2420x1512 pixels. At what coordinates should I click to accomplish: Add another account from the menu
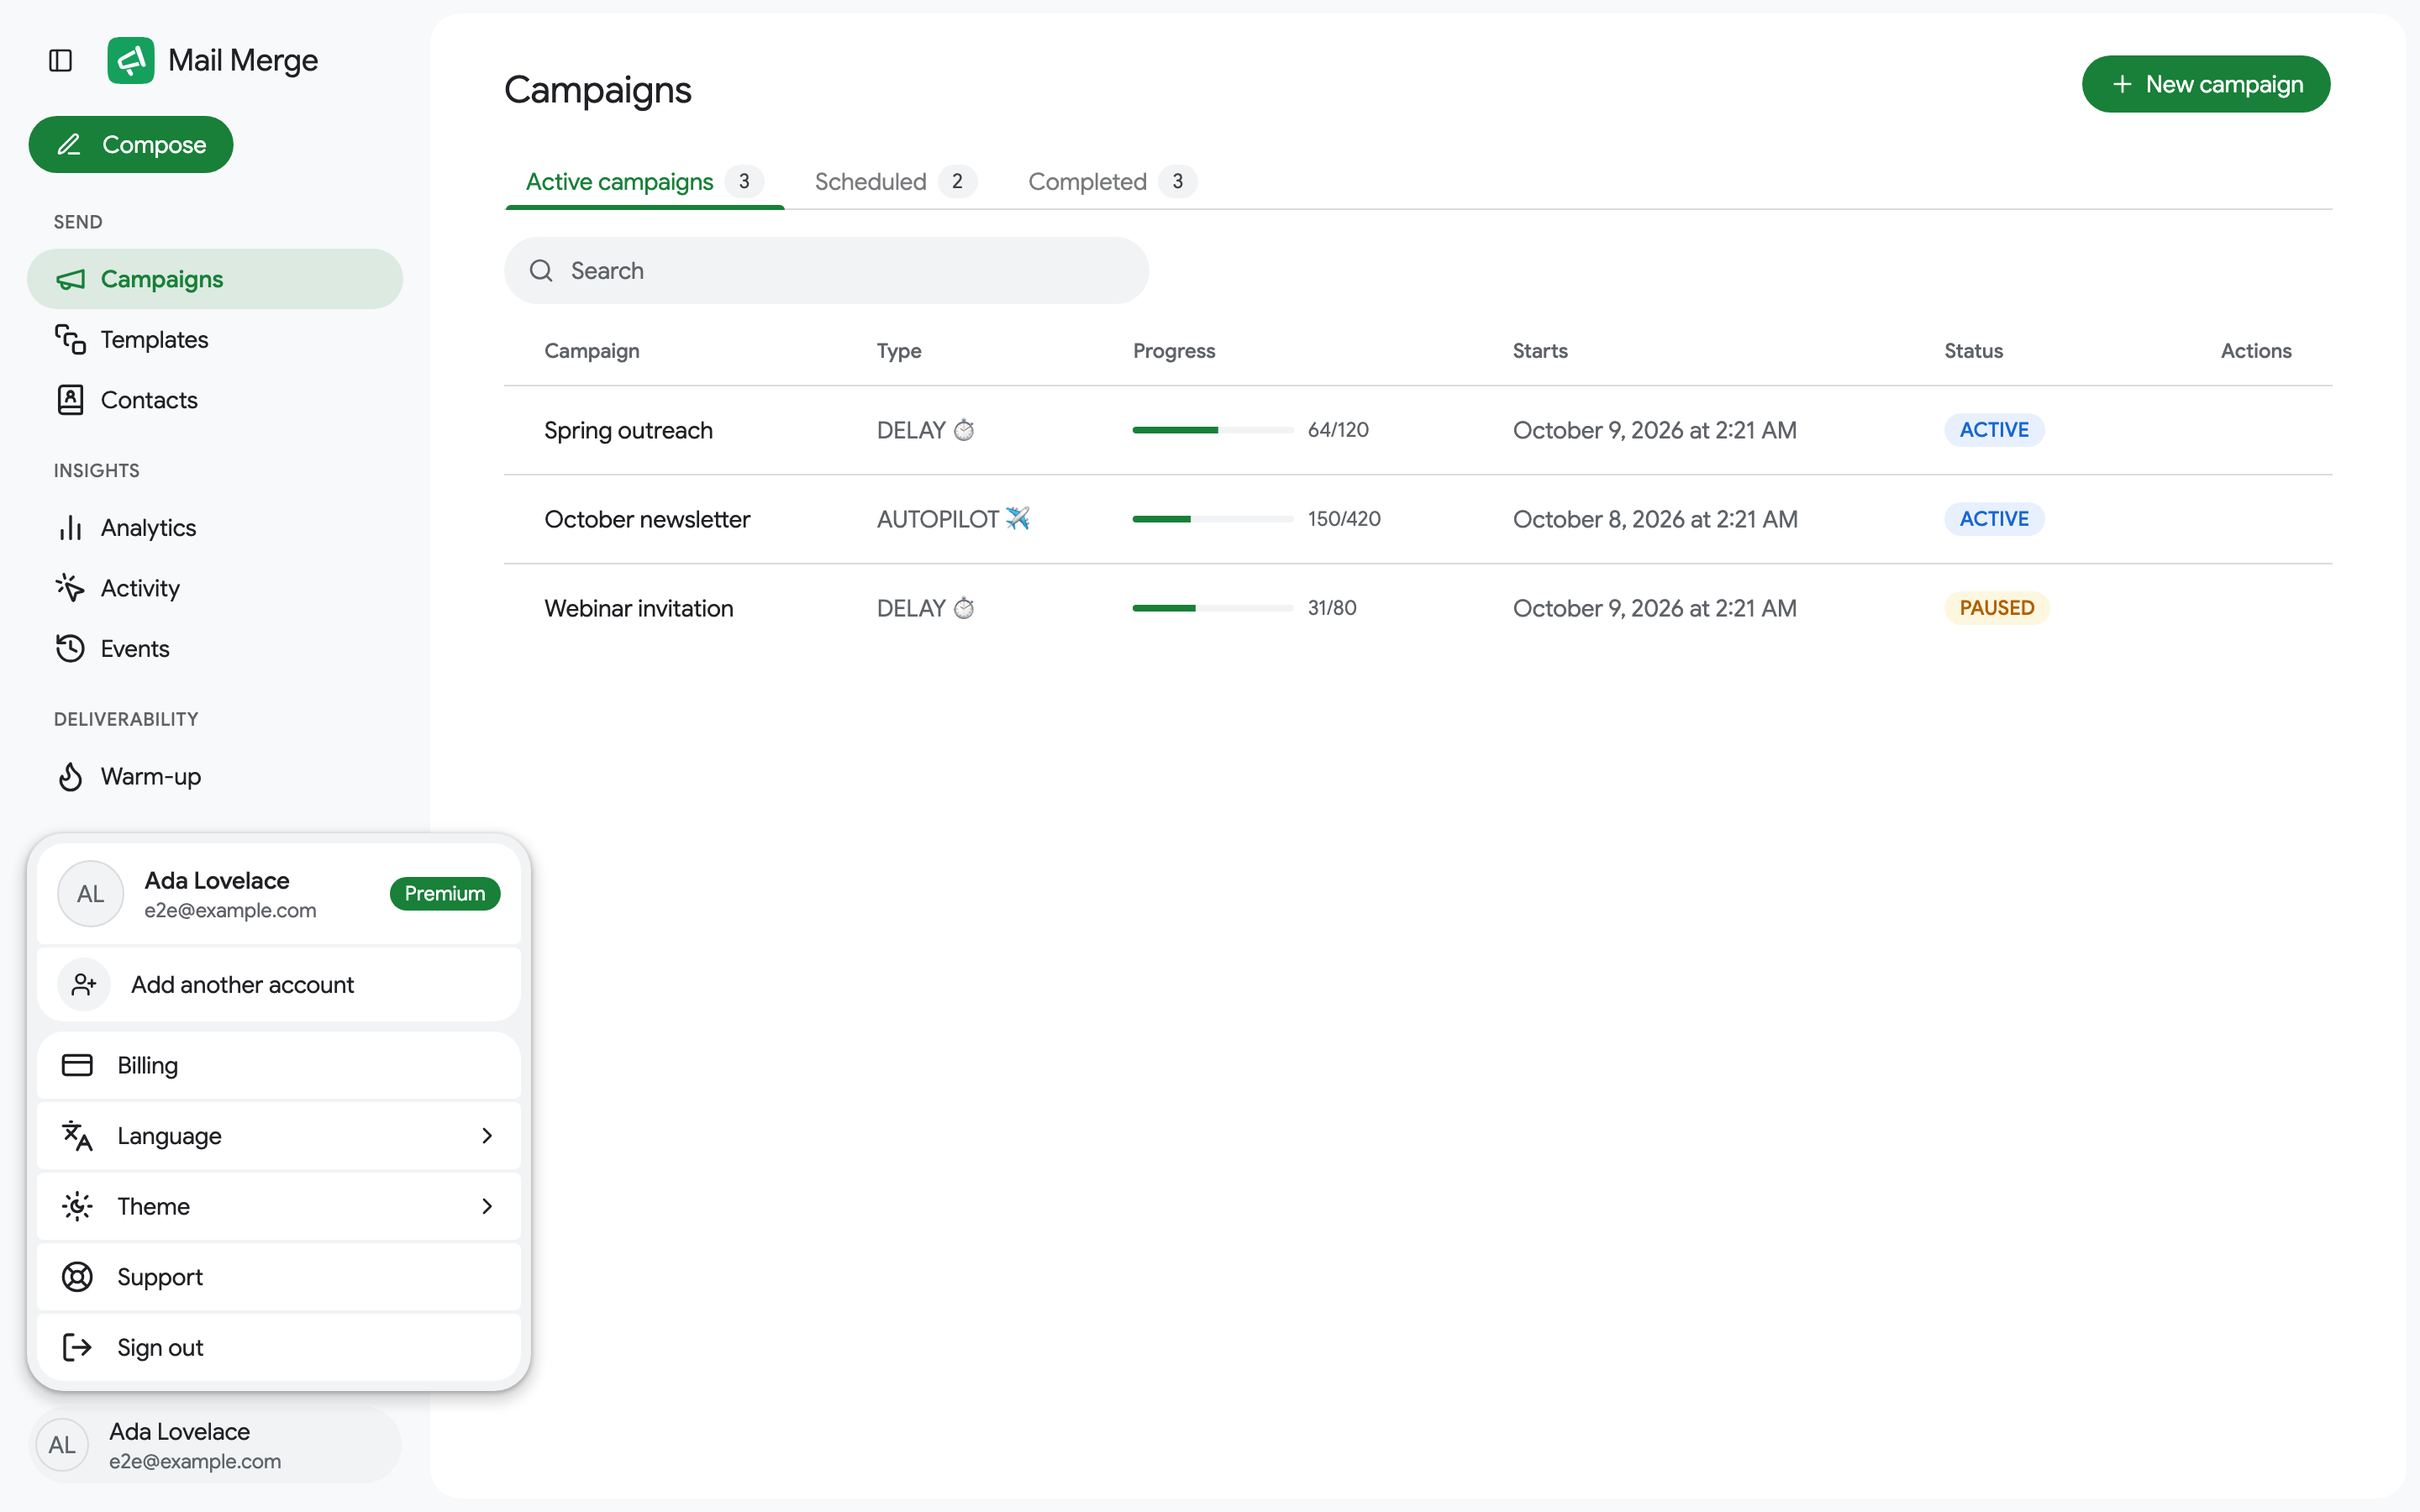click(x=279, y=985)
